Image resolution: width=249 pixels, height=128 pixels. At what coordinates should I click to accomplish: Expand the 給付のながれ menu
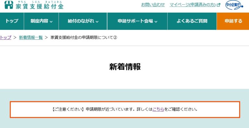(83, 21)
